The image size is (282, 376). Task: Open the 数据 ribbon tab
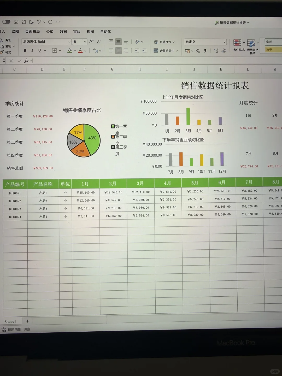[63, 32]
